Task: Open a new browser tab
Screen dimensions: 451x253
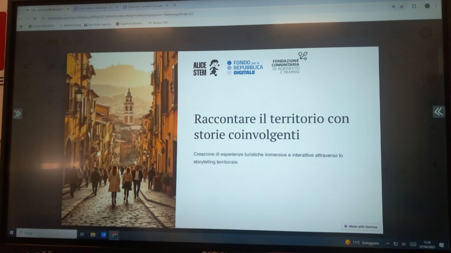Action: 175,5
